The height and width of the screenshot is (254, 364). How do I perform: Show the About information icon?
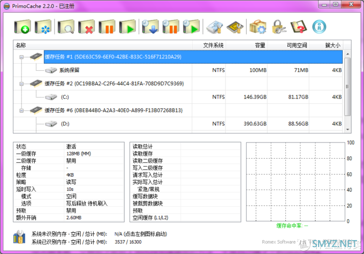(319, 27)
